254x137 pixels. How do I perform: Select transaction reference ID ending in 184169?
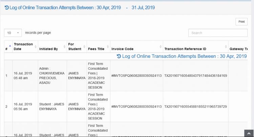pyautogui.click(x=195, y=76)
